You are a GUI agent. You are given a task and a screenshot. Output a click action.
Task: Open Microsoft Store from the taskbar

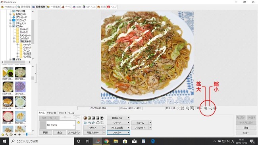[x=125, y=141]
